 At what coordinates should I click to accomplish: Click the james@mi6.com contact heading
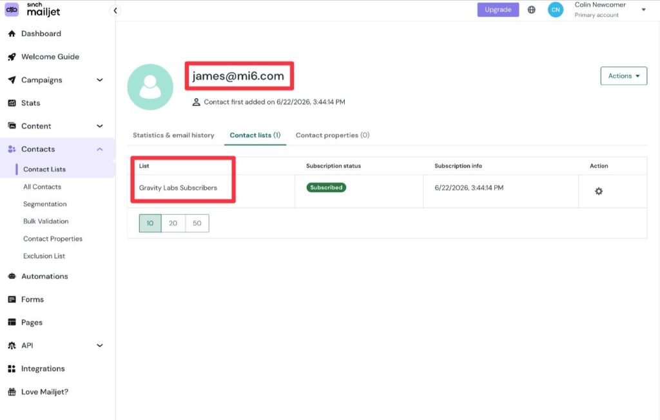[x=238, y=76]
